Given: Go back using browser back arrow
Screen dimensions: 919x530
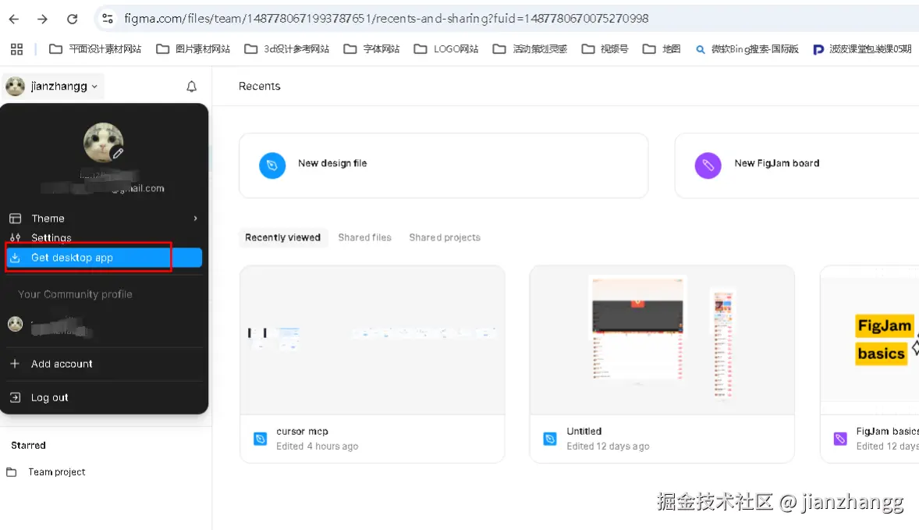Looking at the screenshot, I should (14, 19).
